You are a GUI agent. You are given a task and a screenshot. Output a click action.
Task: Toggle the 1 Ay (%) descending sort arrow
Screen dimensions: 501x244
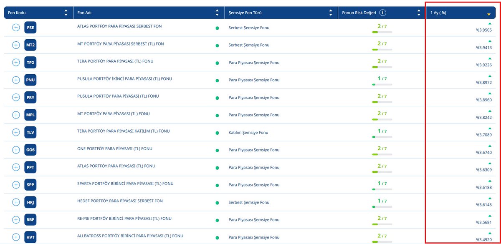click(x=488, y=15)
